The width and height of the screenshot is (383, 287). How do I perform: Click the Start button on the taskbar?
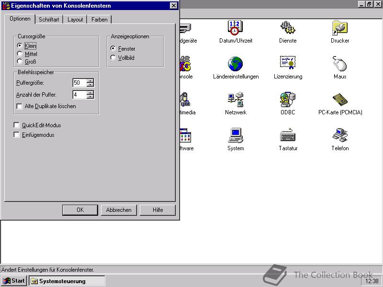(14, 281)
